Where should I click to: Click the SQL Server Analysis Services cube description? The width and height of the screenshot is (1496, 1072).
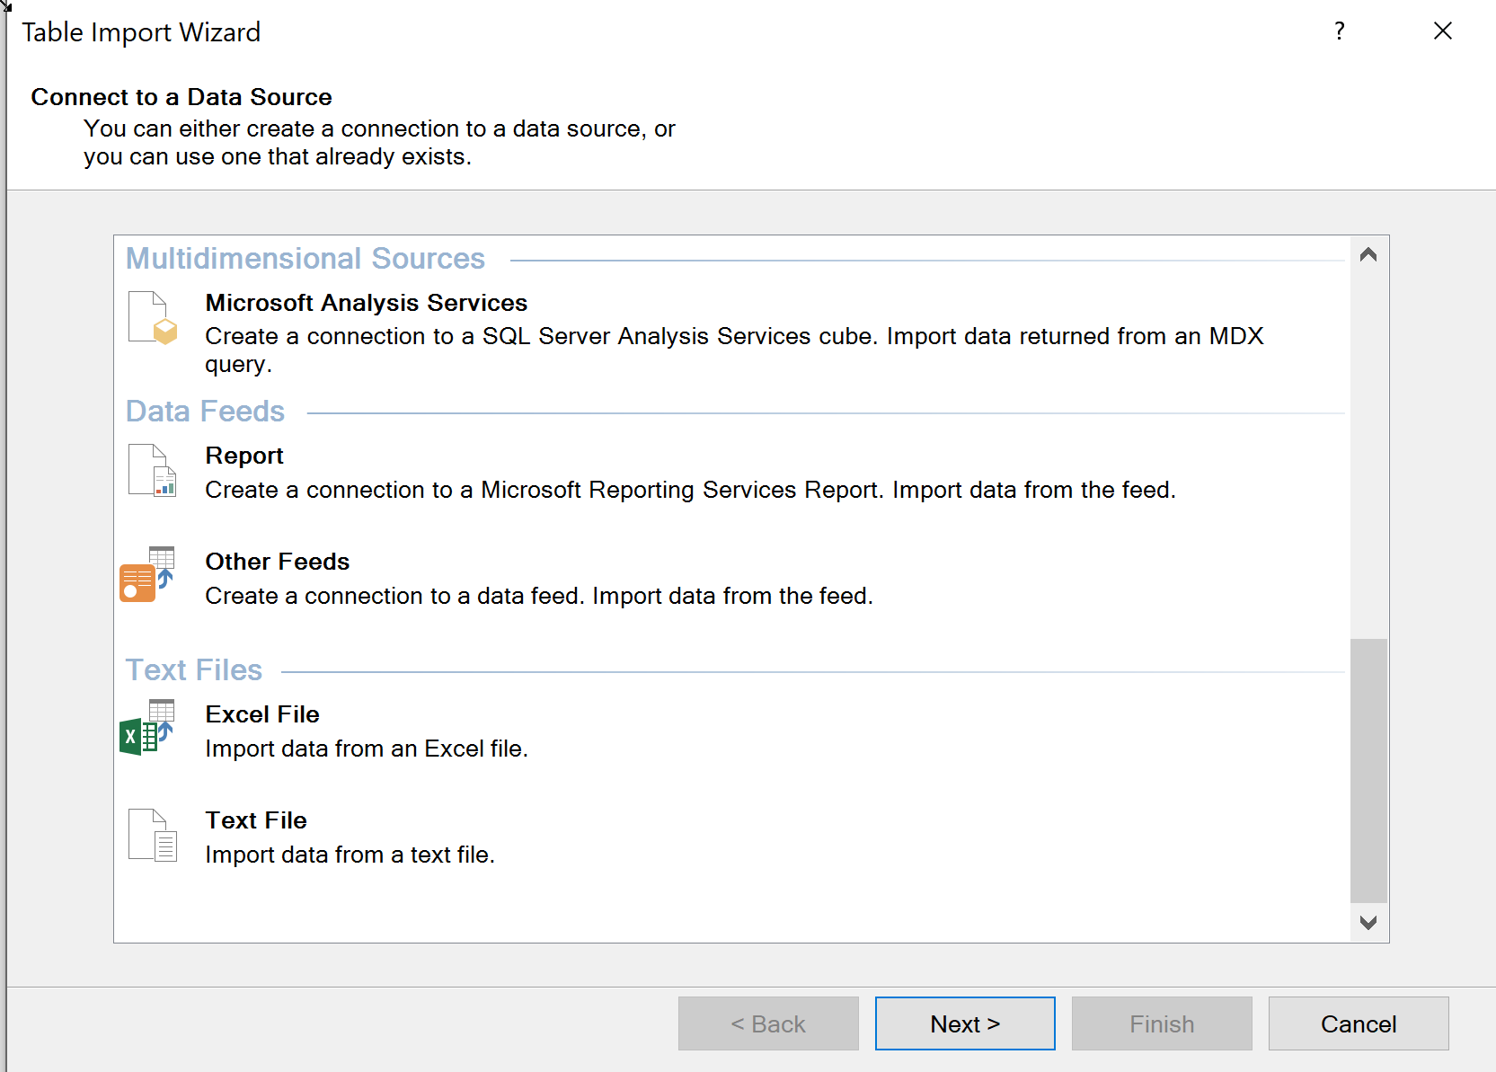point(734,350)
